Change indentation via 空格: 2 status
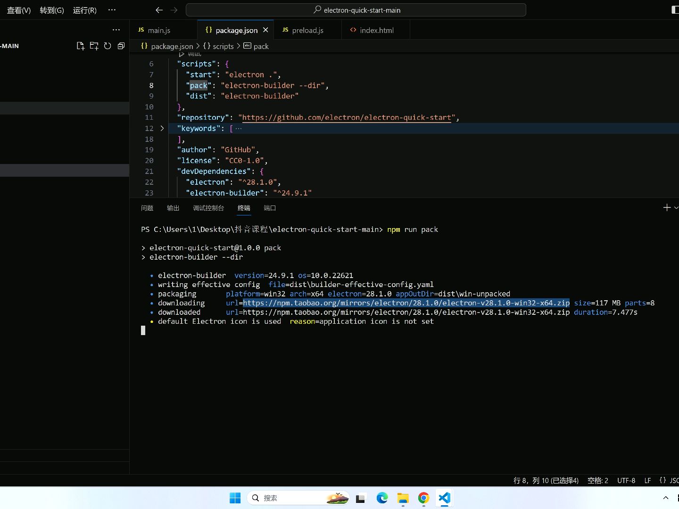This screenshot has width=679, height=509. [x=598, y=480]
